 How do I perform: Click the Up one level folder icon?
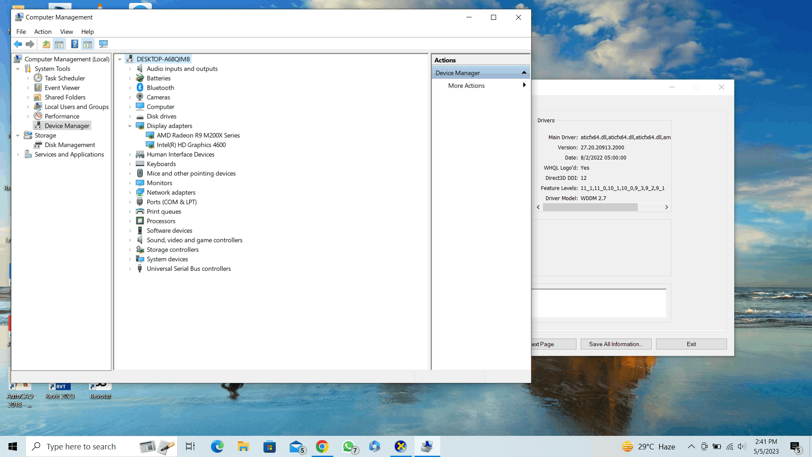[x=46, y=44]
